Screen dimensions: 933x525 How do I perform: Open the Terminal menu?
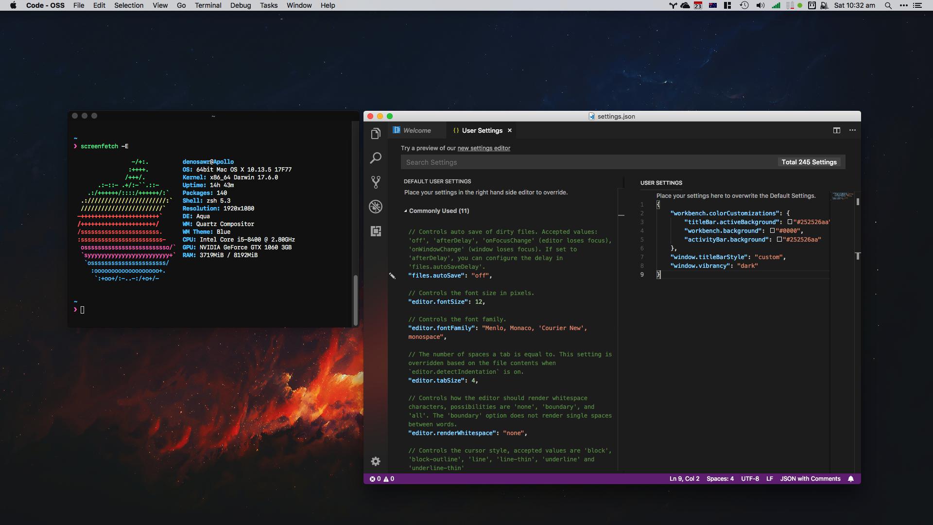click(208, 5)
